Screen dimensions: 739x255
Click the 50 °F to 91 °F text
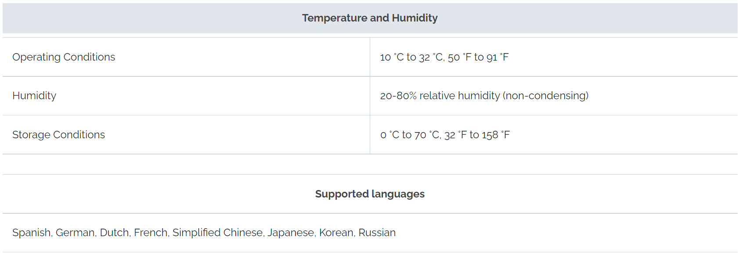click(478, 57)
